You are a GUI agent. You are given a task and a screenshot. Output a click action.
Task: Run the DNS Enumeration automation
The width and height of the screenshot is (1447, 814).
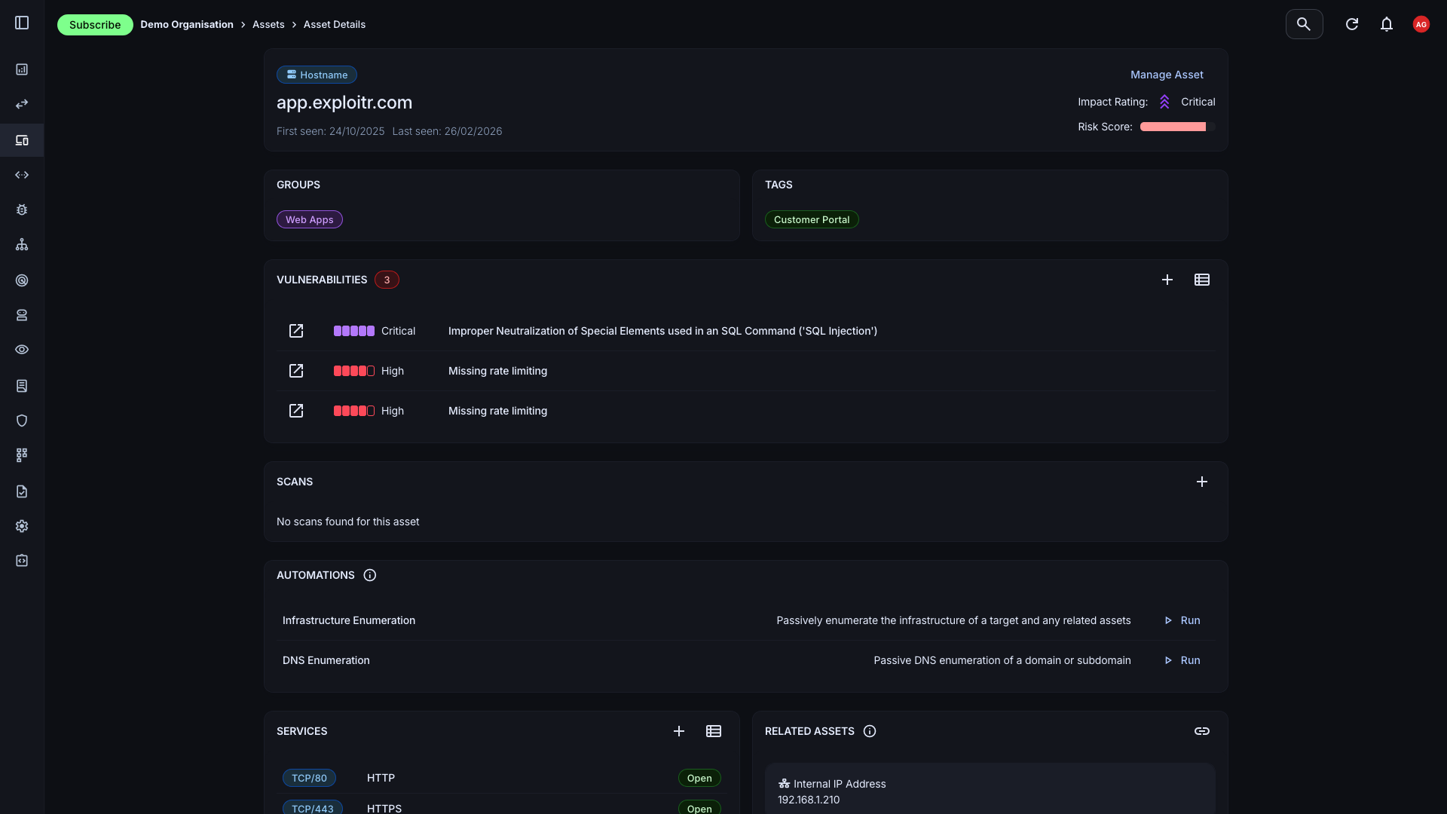point(1181,660)
